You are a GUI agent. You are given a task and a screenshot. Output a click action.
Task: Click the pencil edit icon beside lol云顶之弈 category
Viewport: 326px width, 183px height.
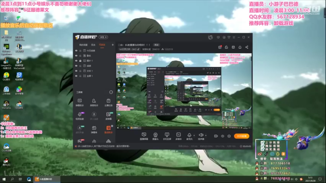[139, 49]
